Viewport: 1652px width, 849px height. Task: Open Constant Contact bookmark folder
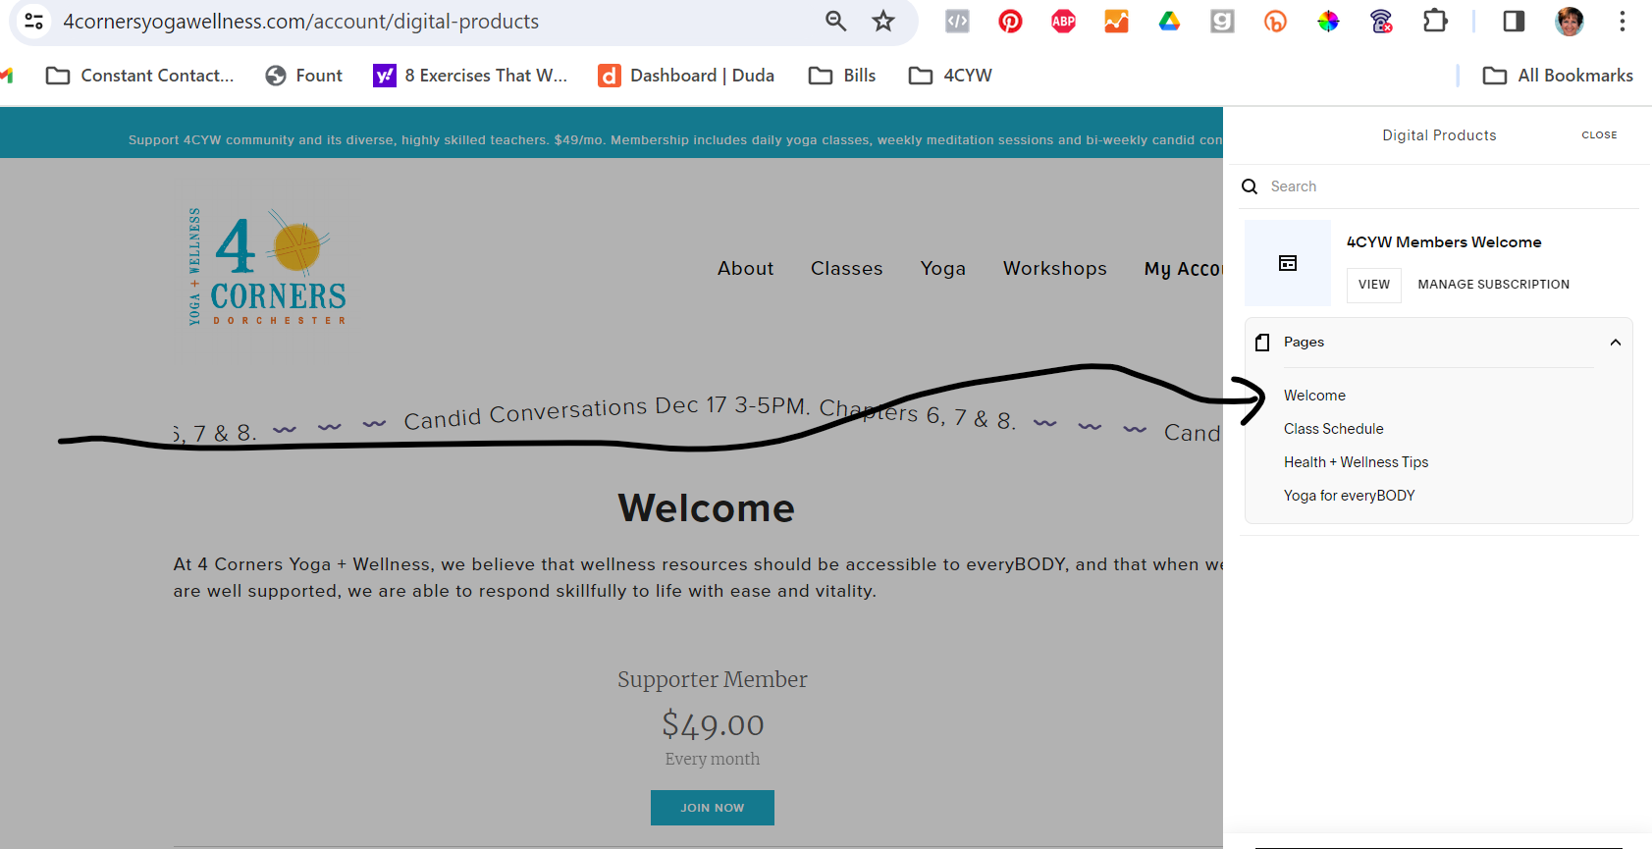pyautogui.click(x=139, y=76)
